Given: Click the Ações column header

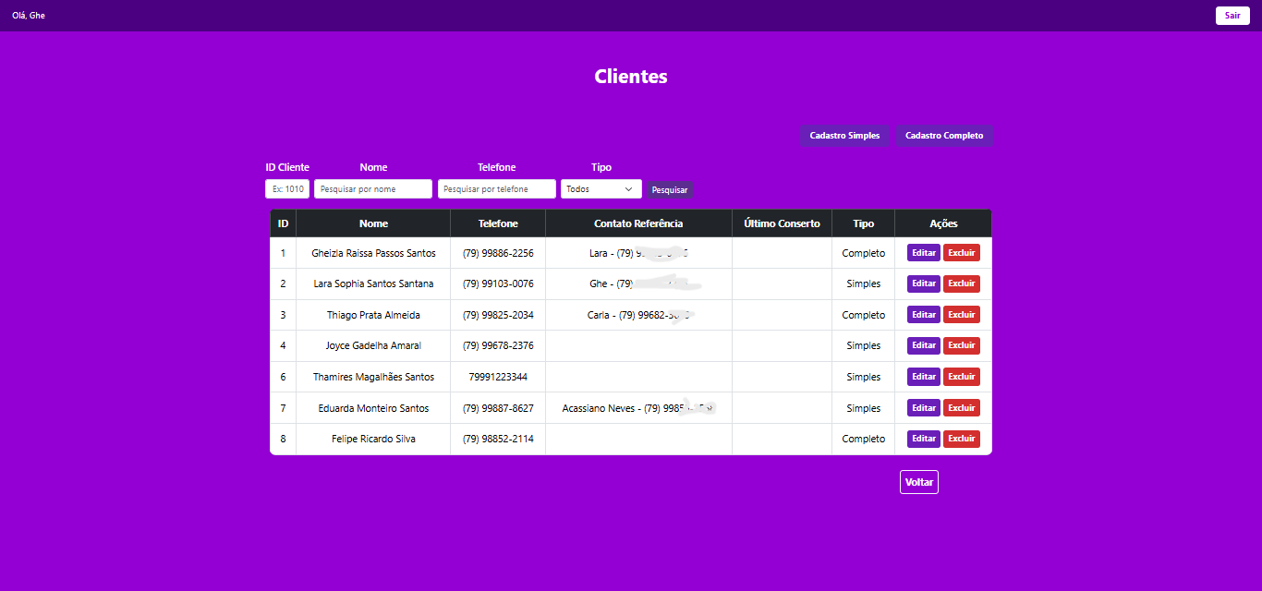Looking at the screenshot, I should pos(943,223).
